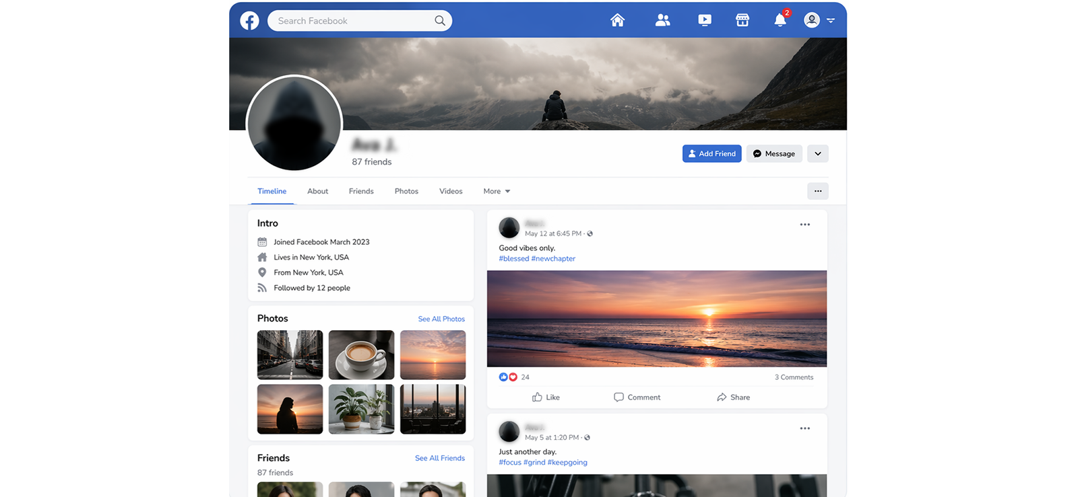The width and height of the screenshot is (1078, 497).
Task: Open the Friends icon in top bar
Action: [662, 20]
